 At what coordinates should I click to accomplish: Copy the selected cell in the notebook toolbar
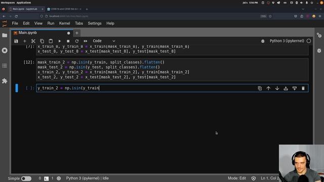coord(42,41)
